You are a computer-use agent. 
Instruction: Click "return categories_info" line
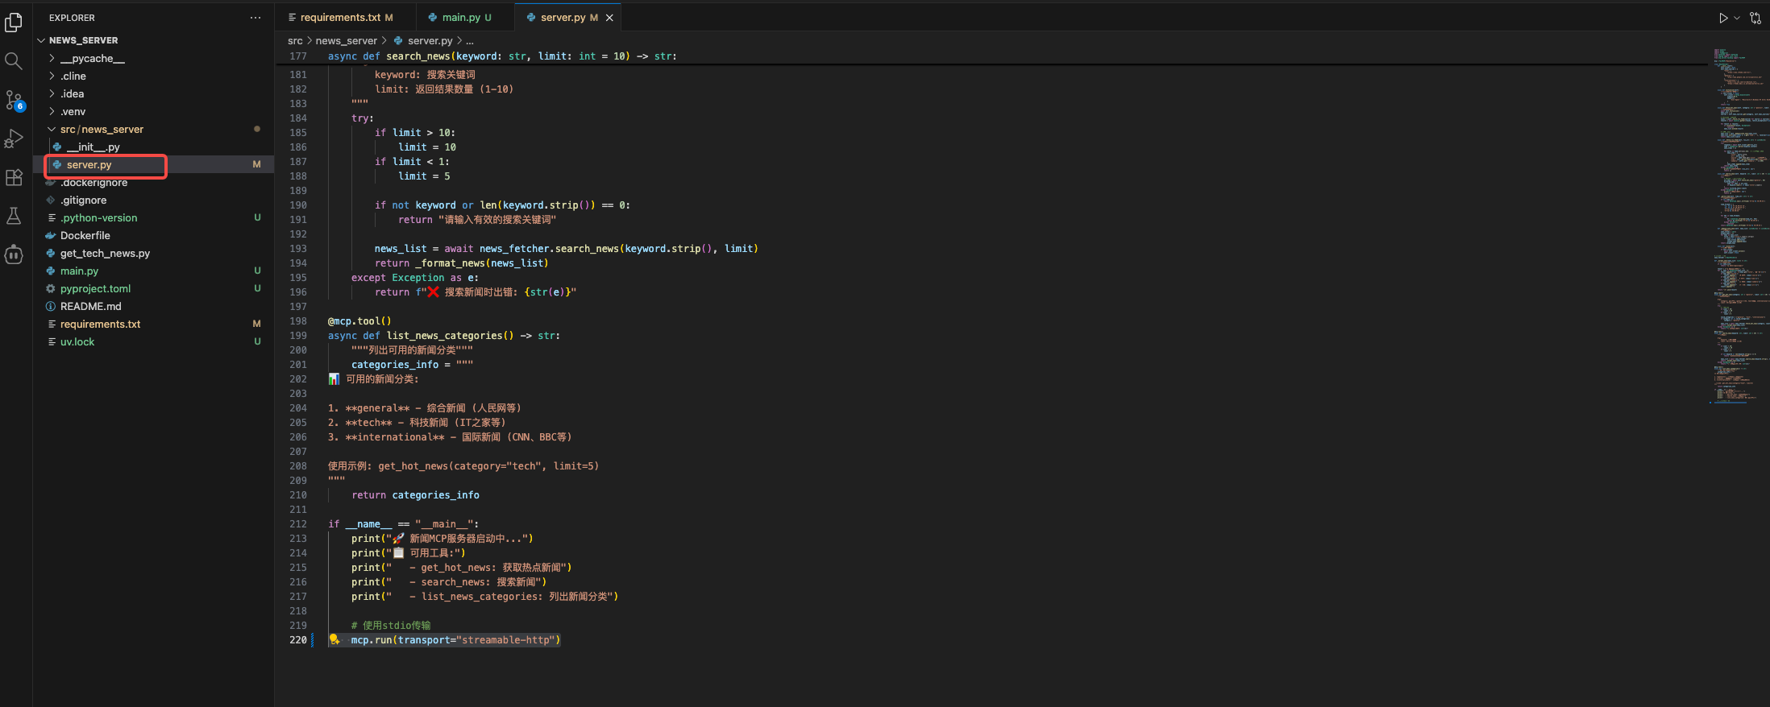[415, 494]
